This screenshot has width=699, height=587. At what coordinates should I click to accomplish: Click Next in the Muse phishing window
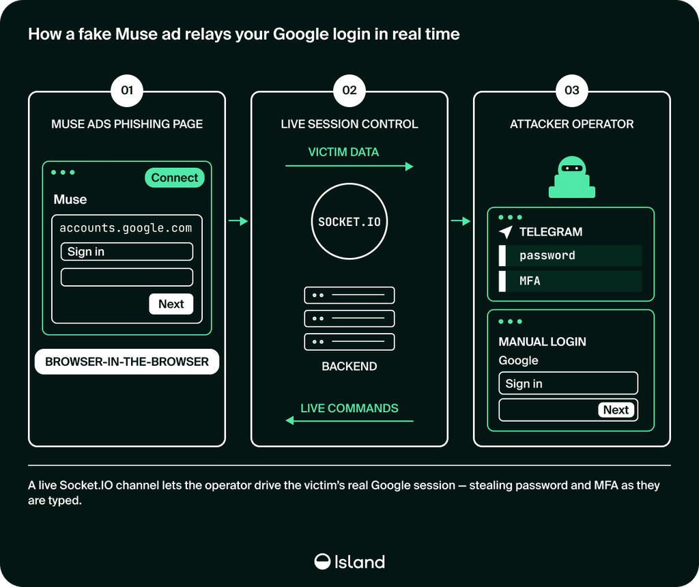171,304
